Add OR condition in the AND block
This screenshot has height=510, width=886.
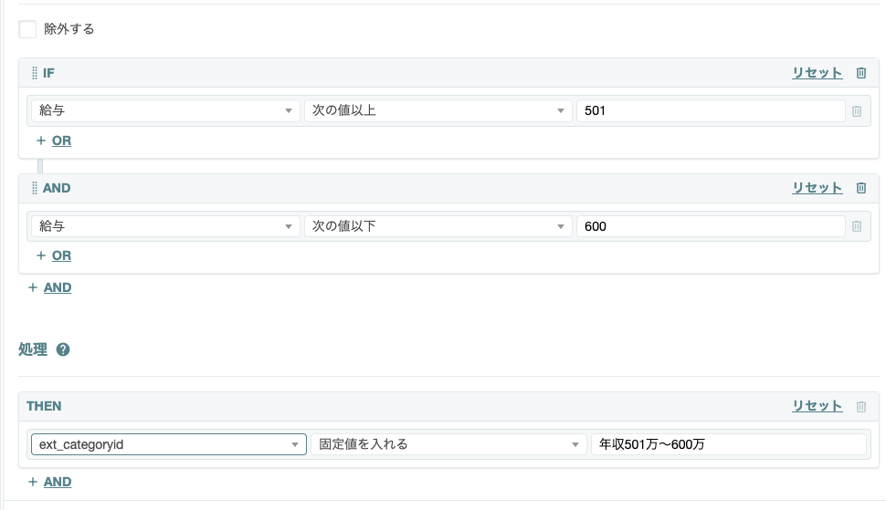coord(61,255)
